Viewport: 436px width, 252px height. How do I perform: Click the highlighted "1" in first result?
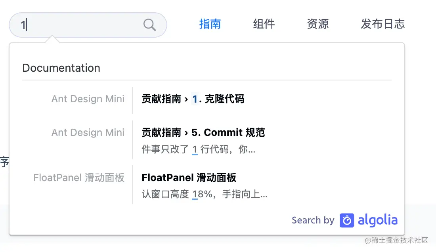tap(195, 99)
